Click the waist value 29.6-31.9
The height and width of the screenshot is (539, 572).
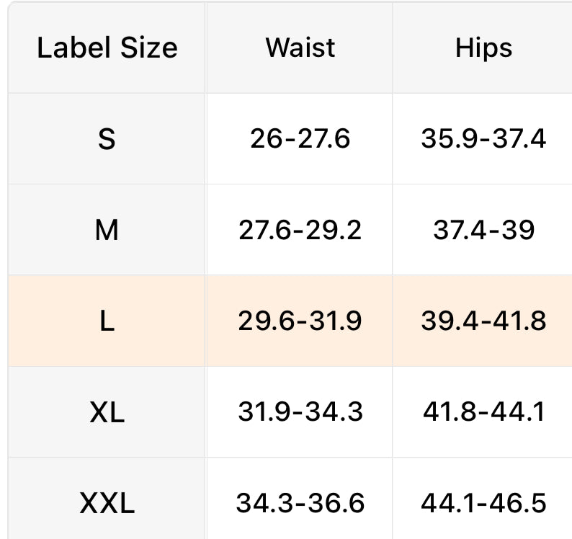pos(300,321)
